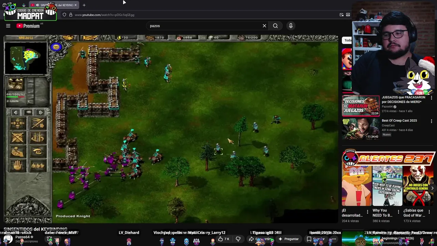This screenshot has width=437, height=246.
Task: Open a new browser tab
Action: click(84, 5)
